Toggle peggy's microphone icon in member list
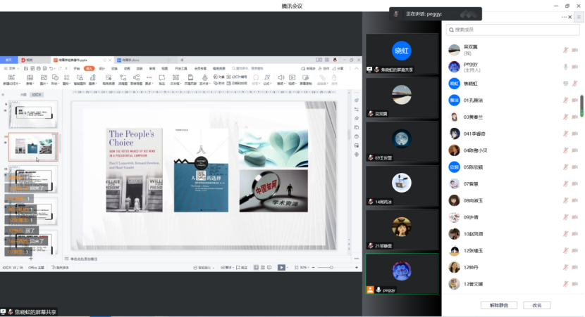 click(565, 67)
